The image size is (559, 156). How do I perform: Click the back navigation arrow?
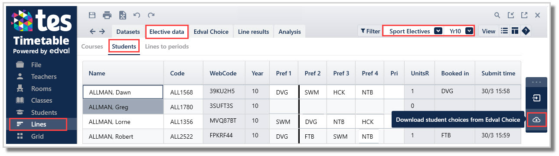click(x=92, y=31)
